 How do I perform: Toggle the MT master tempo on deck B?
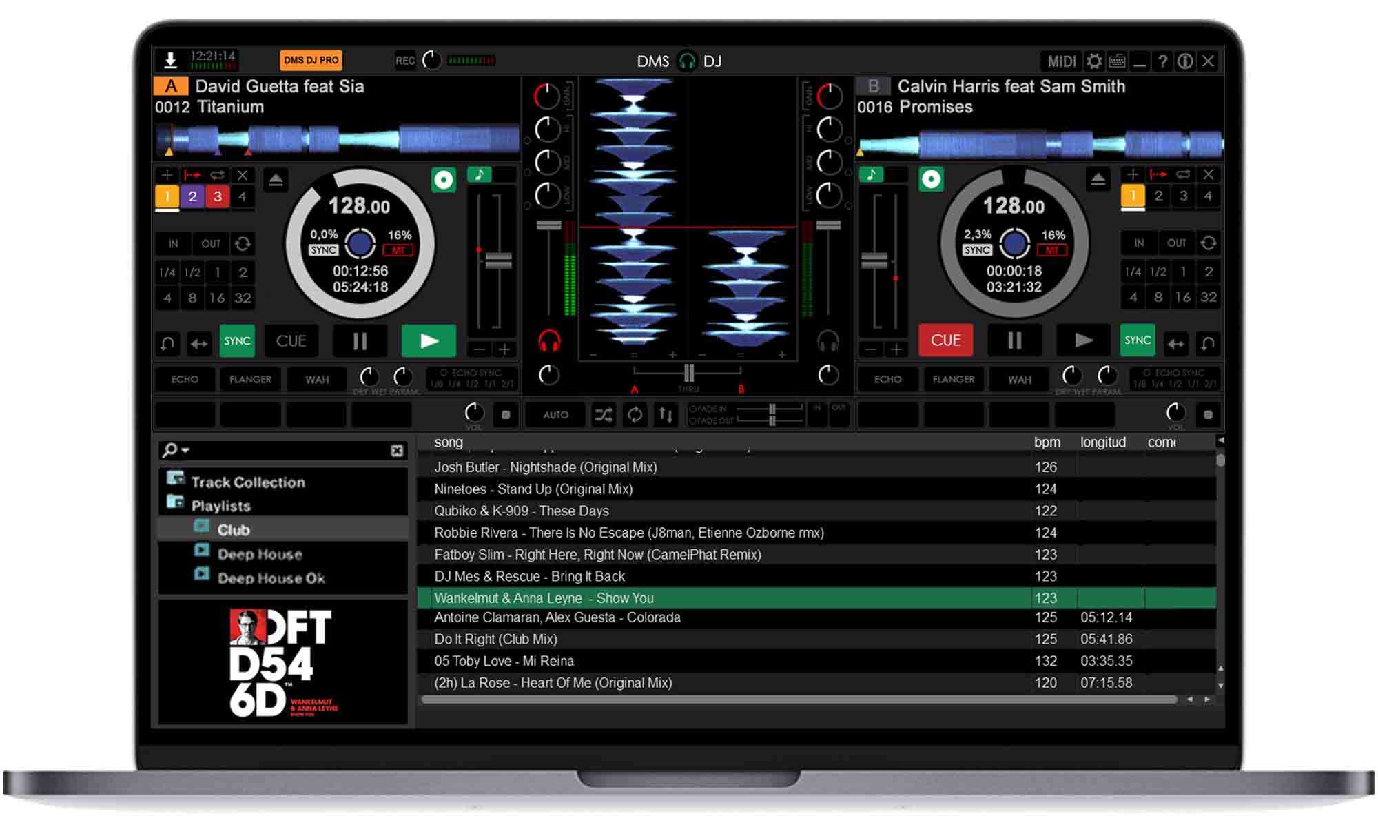1052,250
